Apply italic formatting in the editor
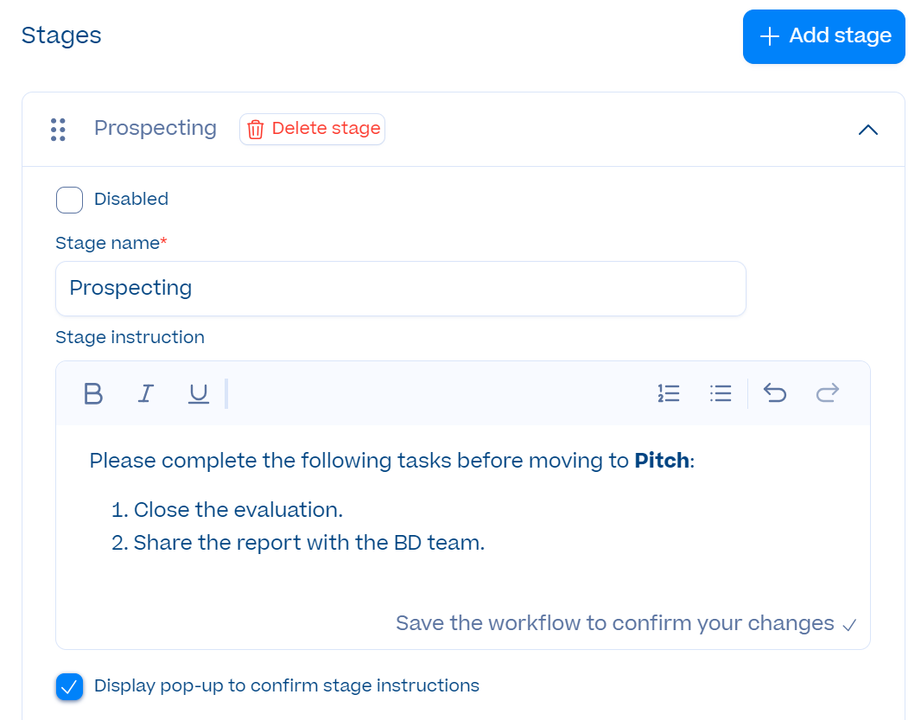Viewport: 921px width, 720px height. (x=146, y=393)
